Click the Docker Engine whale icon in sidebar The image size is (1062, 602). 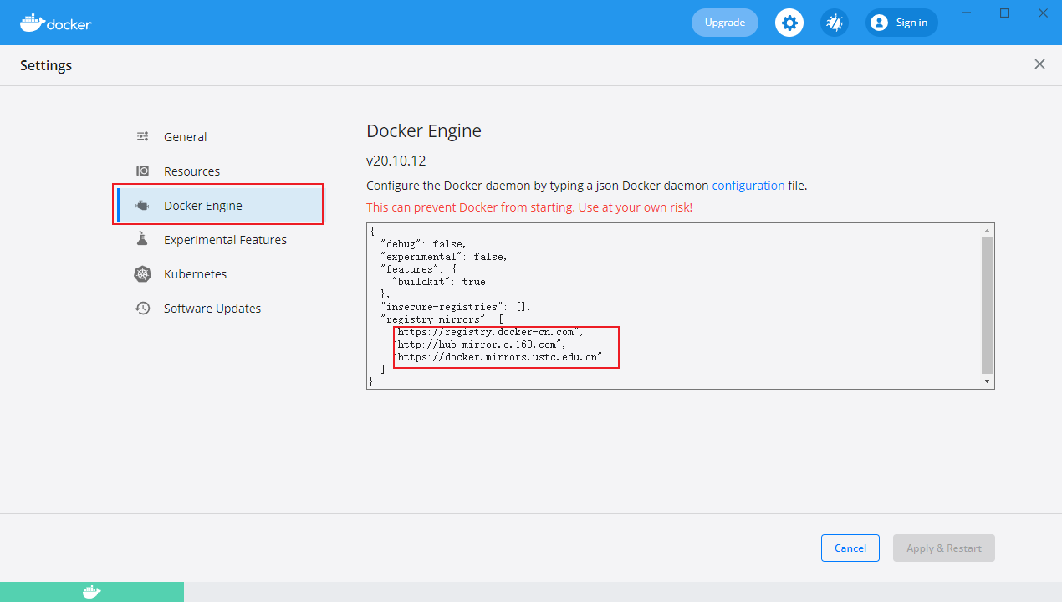143,206
